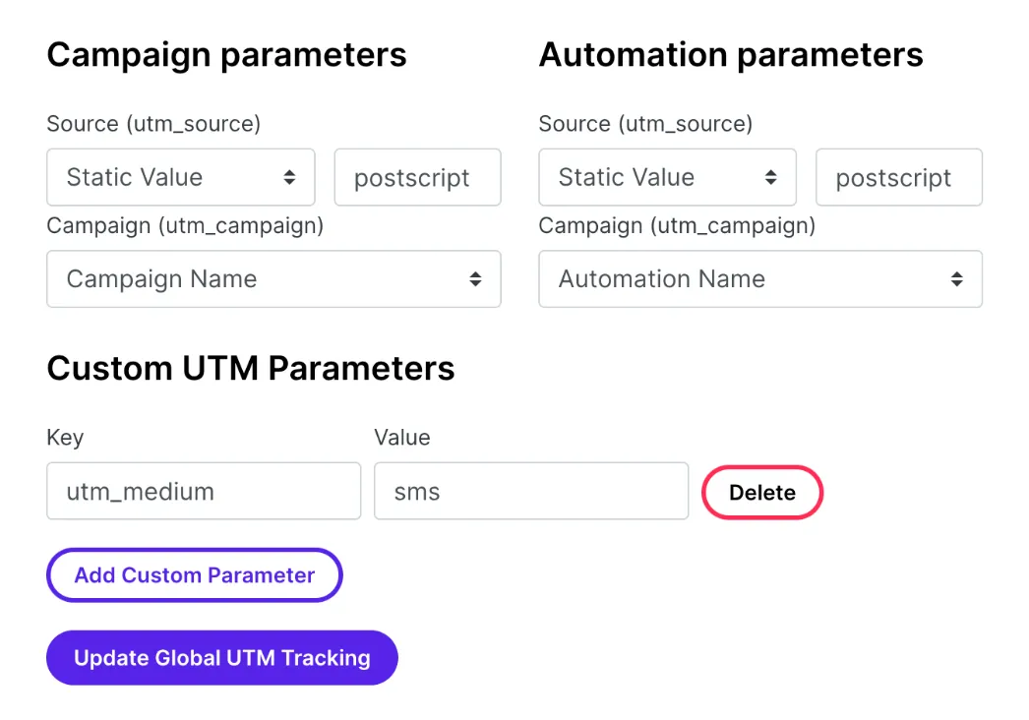This screenshot has width=1029, height=720.
Task: Open the Campaign Source type selector chevron
Action: tap(289, 177)
